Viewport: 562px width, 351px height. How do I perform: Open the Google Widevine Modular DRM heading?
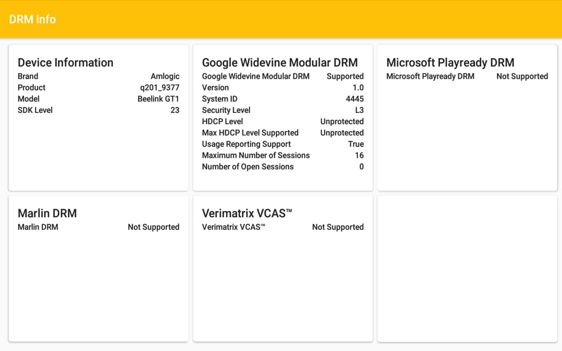click(279, 62)
